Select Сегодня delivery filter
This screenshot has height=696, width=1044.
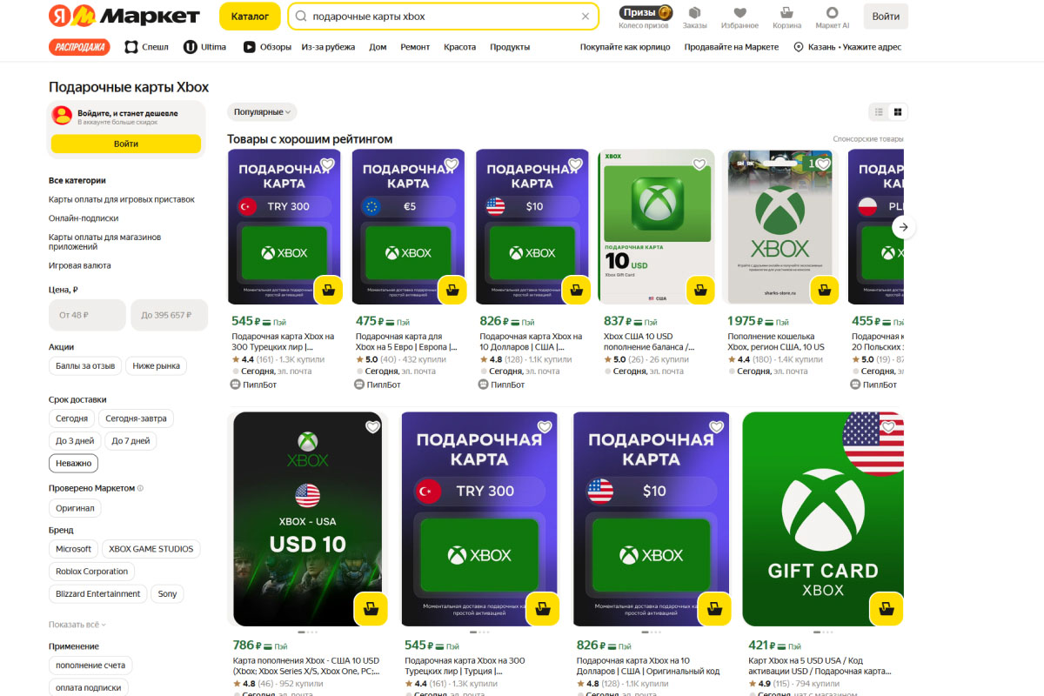pos(71,418)
